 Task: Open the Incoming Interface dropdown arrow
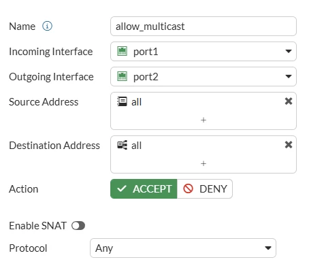coord(289,52)
